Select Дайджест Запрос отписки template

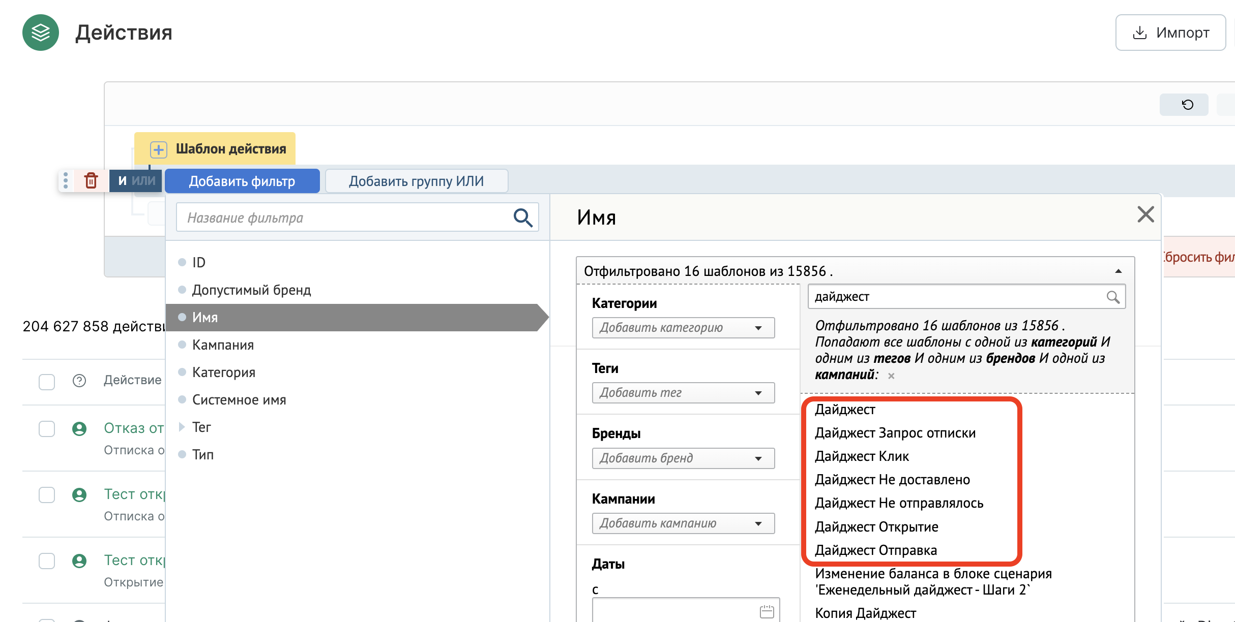895,433
